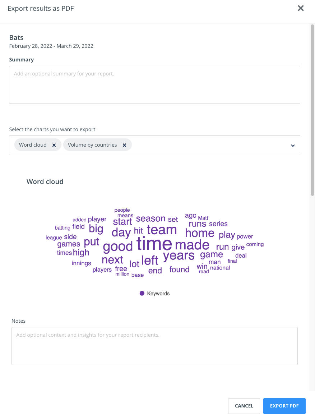Remove the Word cloud chart chip
315x419 pixels.
tap(54, 145)
